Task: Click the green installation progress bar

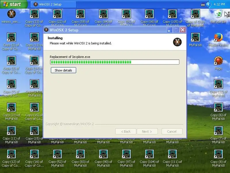Action: click(114, 62)
